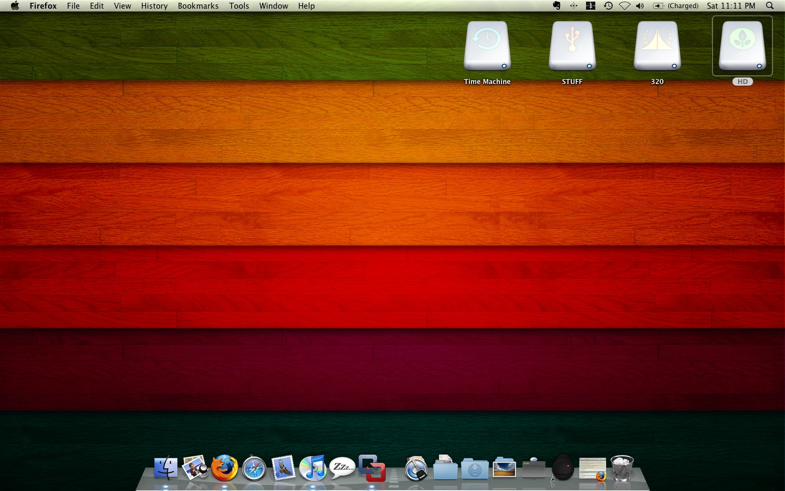The width and height of the screenshot is (785, 491).
Task: Click the Firefox icon in Dock
Action: [x=225, y=468]
